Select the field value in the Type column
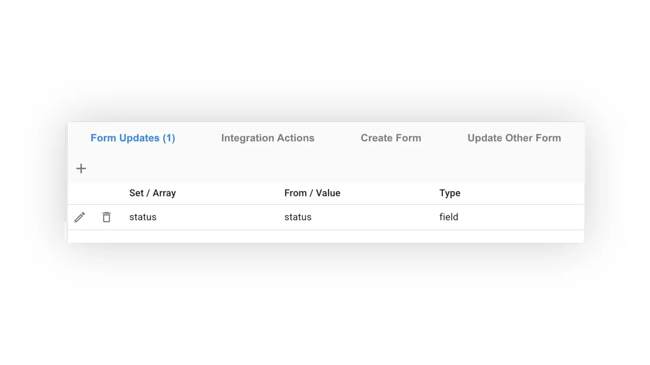The image size is (650, 365). point(449,217)
